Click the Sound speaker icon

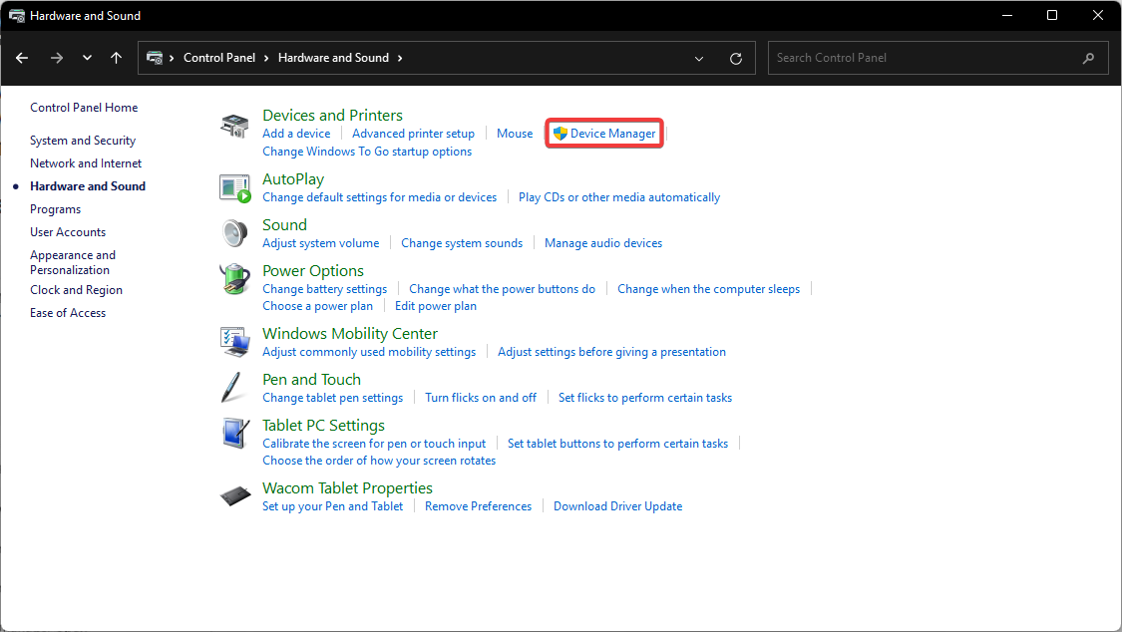(234, 234)
